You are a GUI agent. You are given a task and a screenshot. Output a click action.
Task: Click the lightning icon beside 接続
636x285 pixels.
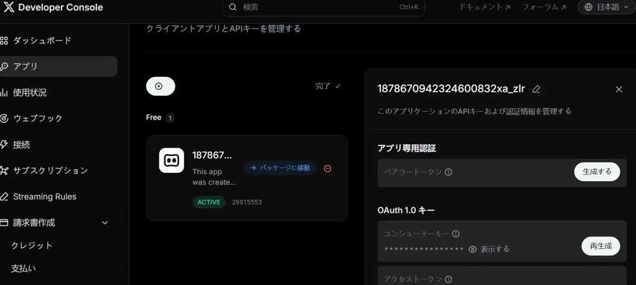[4, 145]
